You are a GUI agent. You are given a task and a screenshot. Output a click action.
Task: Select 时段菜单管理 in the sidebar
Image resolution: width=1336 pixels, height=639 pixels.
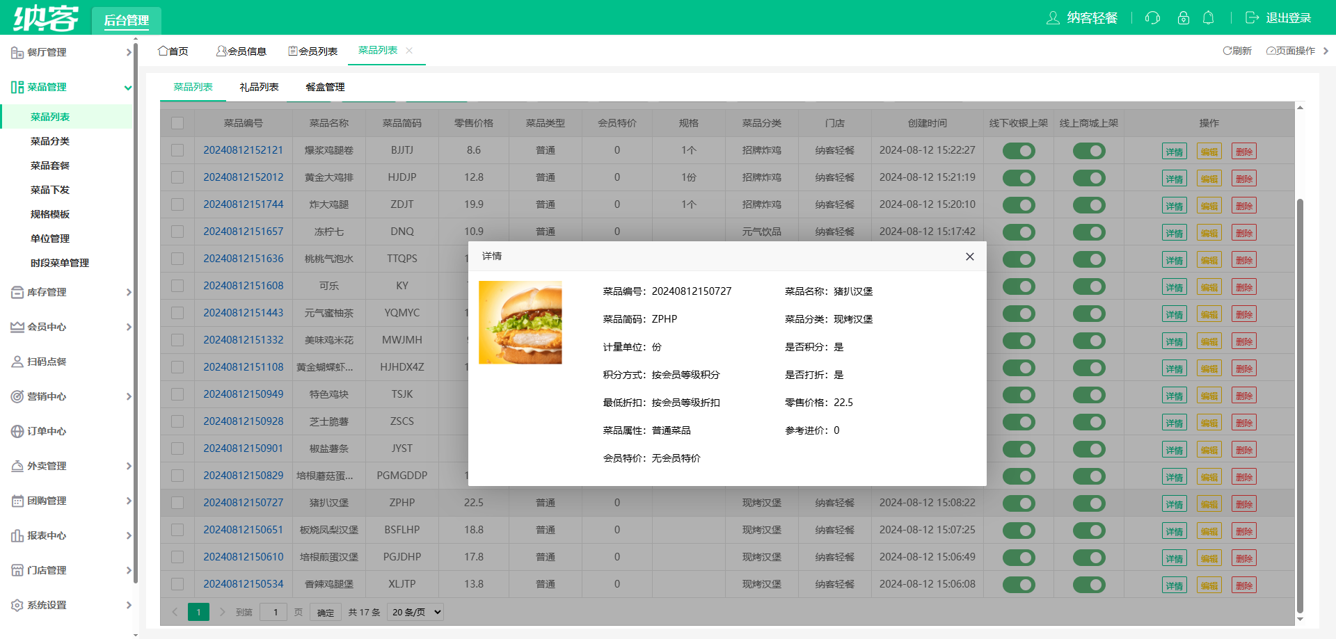click(60, 263)
